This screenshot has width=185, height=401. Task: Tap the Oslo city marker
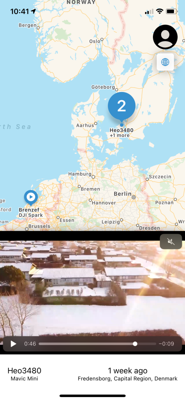tap(102, 40)
